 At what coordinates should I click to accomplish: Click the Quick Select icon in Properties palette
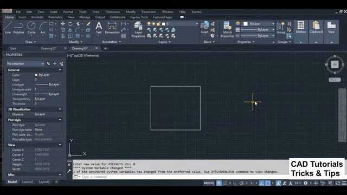61,64
